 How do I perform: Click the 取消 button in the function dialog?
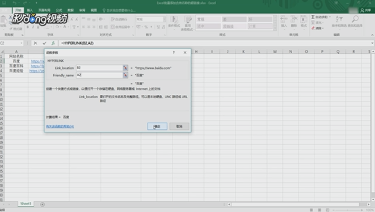[x=179, y=126]
